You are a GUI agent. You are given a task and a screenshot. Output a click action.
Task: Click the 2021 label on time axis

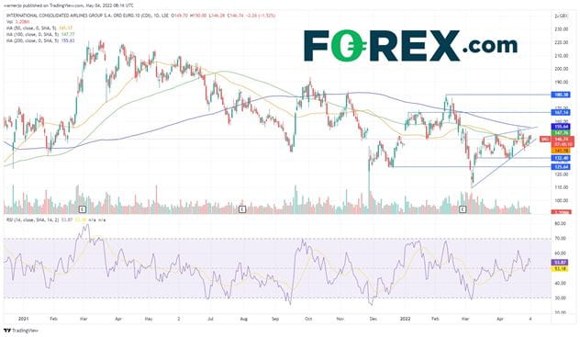(23, 319)
